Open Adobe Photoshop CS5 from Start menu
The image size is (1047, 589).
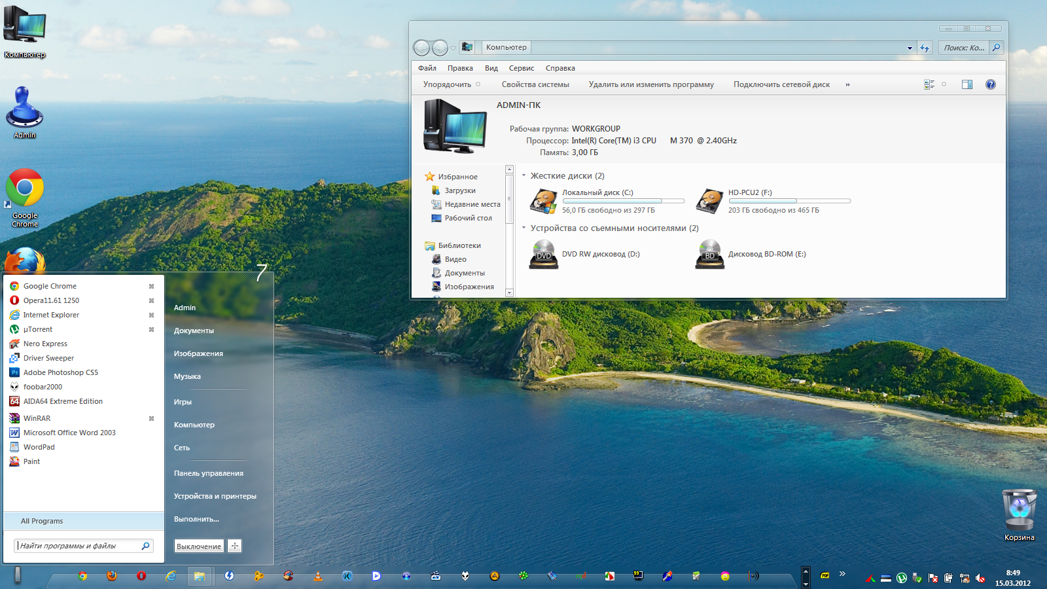point(60,372)
